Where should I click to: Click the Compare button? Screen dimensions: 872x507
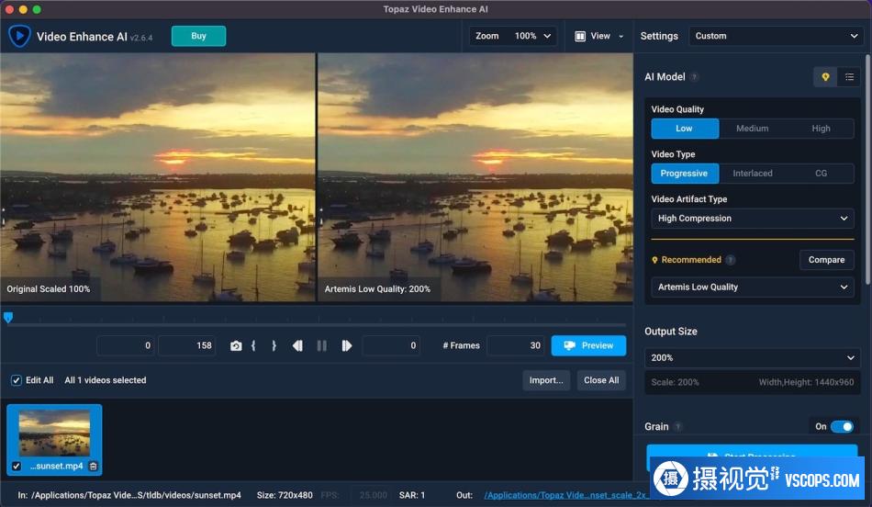click(826, 260)
